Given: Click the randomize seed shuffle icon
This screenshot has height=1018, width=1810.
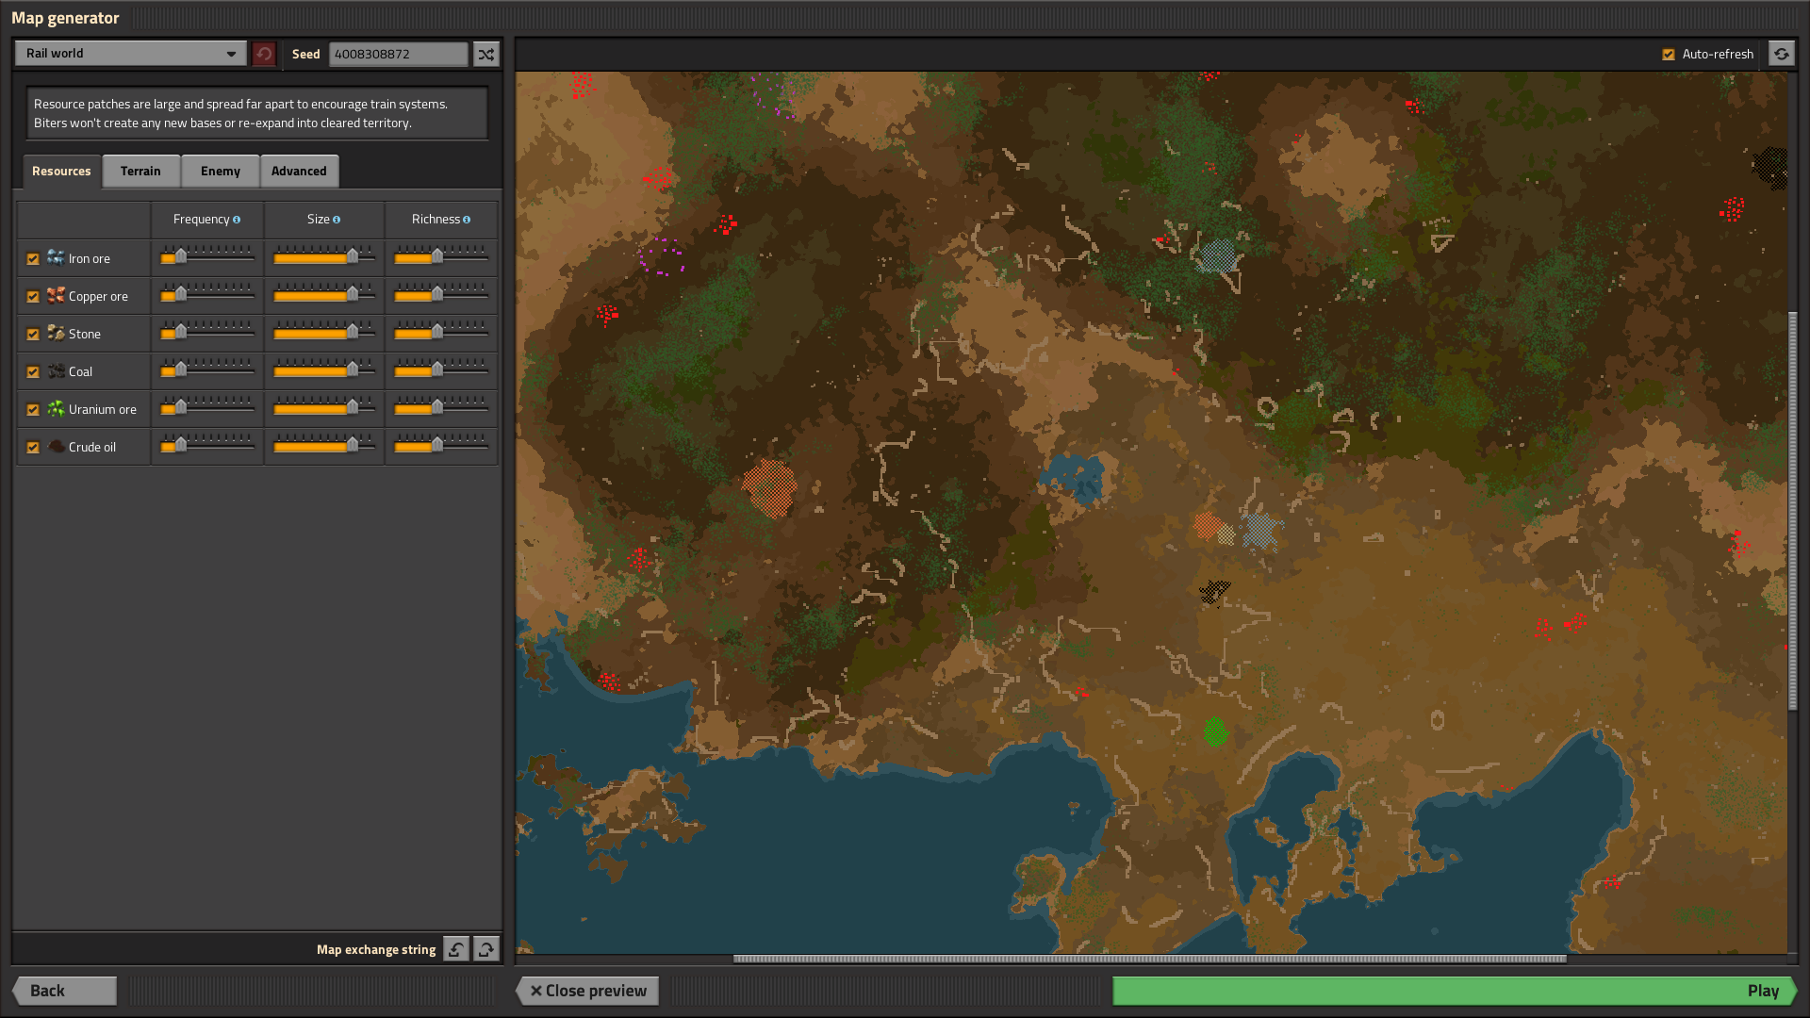Looking at the screenshot, I should pos(485,54).
